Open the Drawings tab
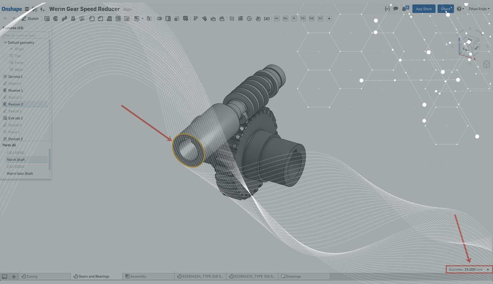Image resolution: width=493 pixels, height=284 pixels. [293, 277]
